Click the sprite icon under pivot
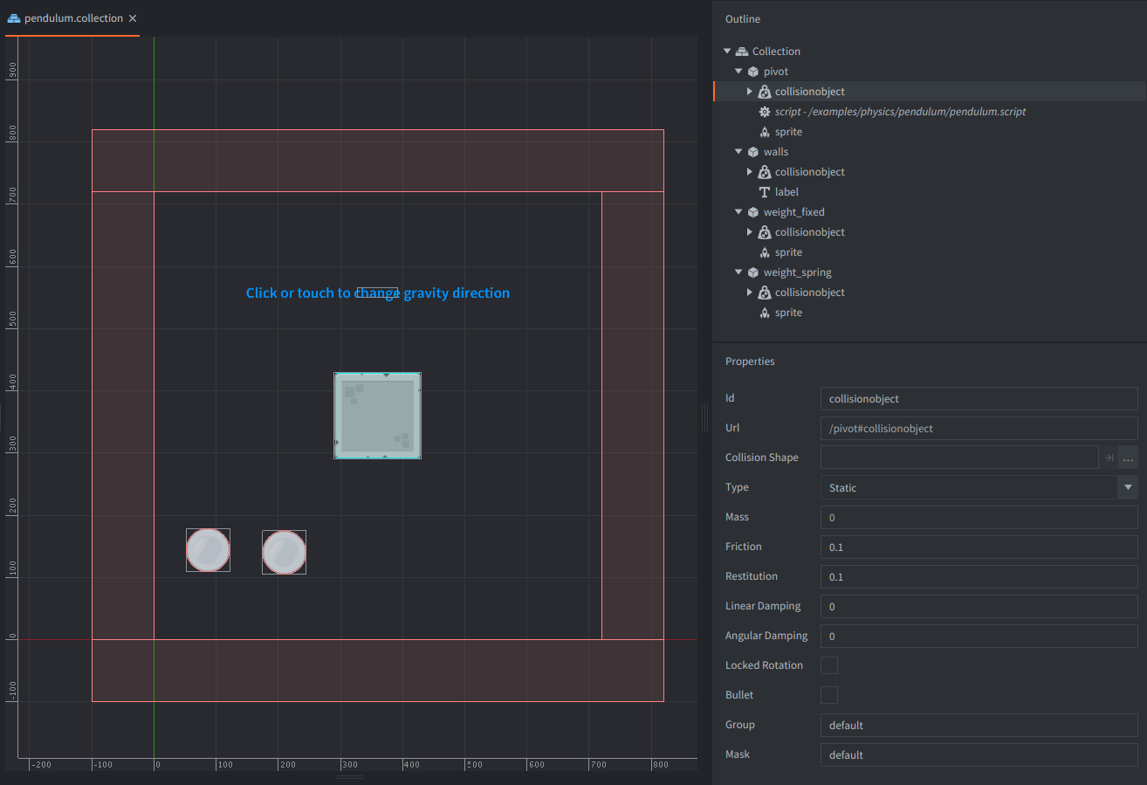 [x=765, y=132]
